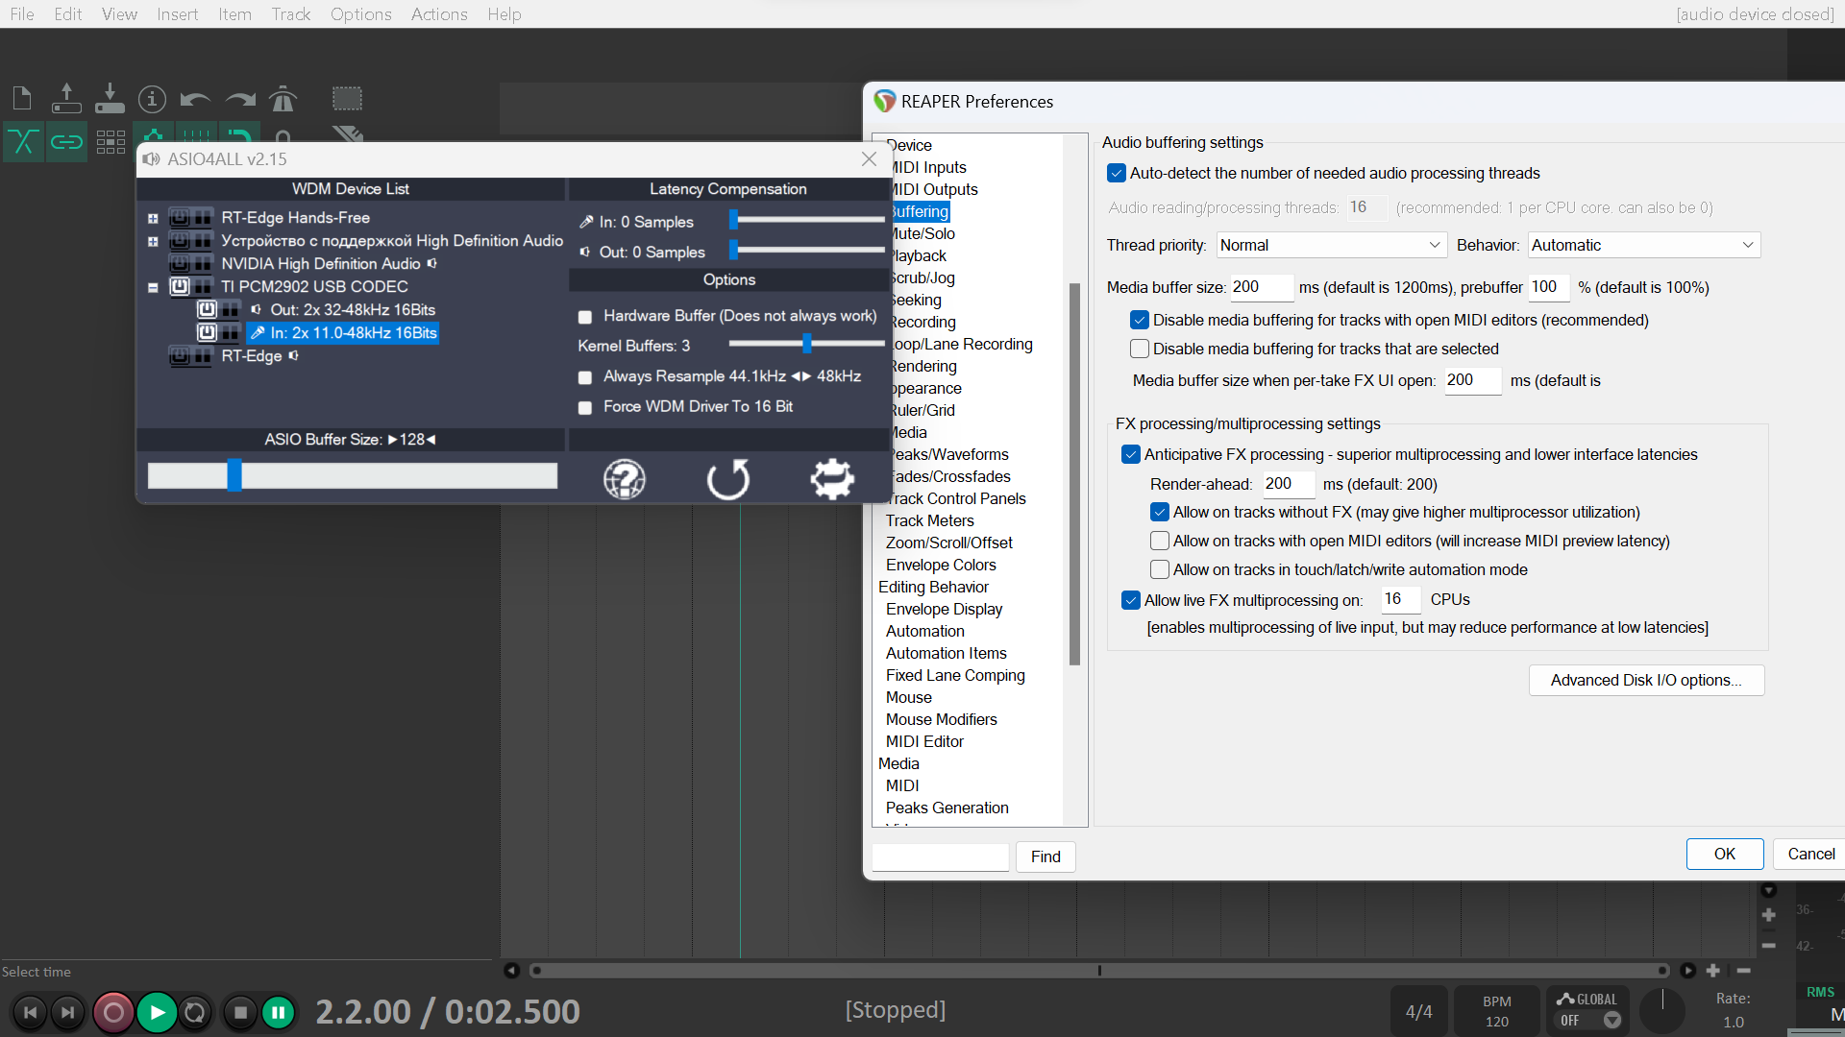This screenshot has width=1845, height=1037.
Task: Go to project start transport button
Action: tap(30, 1012)
